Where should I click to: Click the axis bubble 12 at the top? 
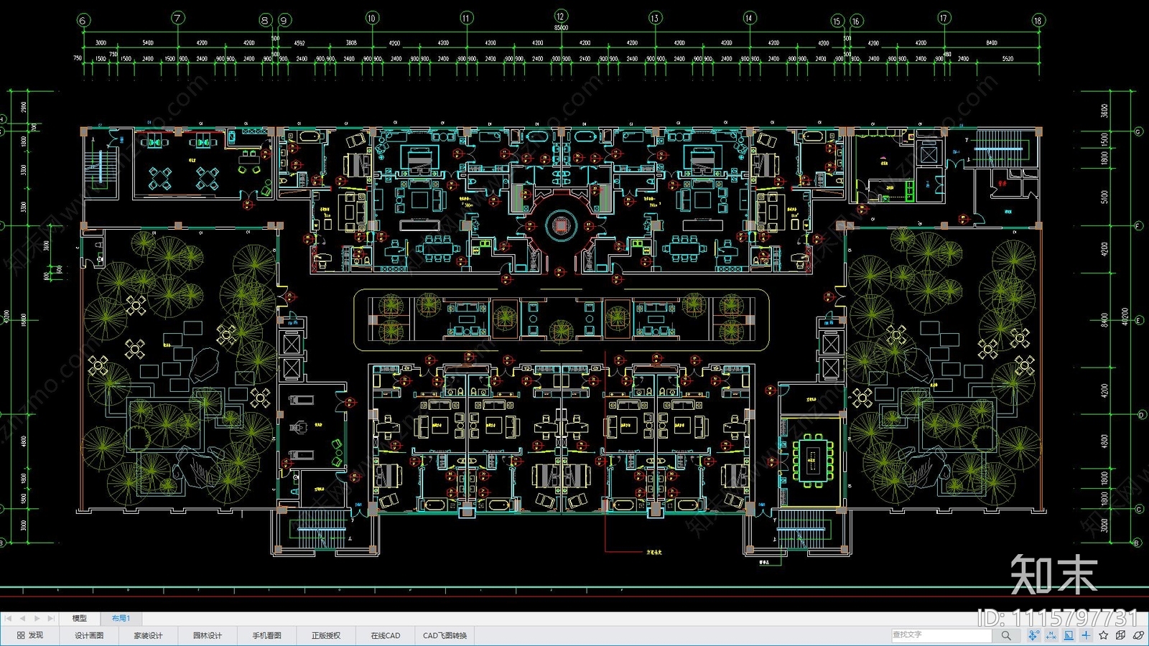pos(561,16)
